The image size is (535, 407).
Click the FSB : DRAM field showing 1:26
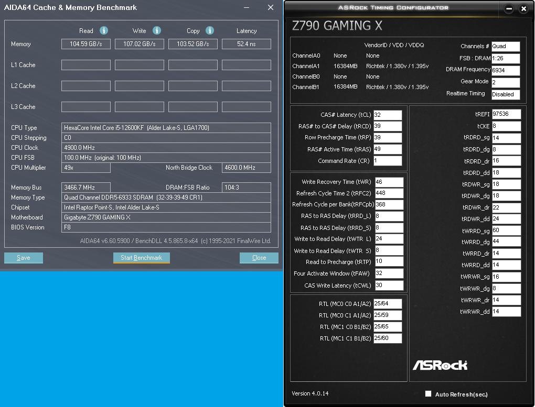coord(506,58)
